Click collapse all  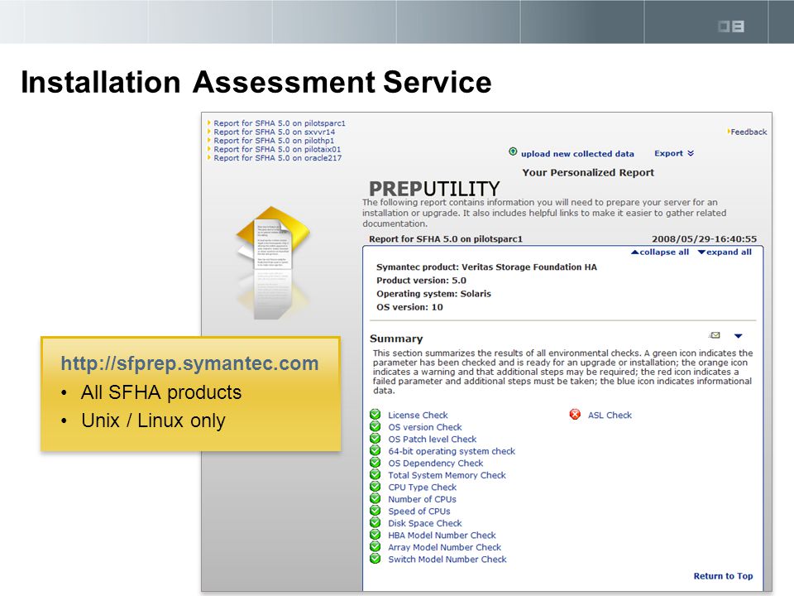pos(660,252)
